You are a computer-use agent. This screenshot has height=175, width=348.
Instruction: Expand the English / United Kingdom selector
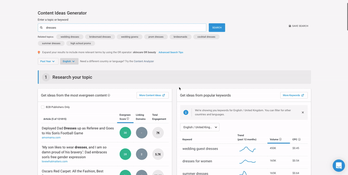[200, 127]
